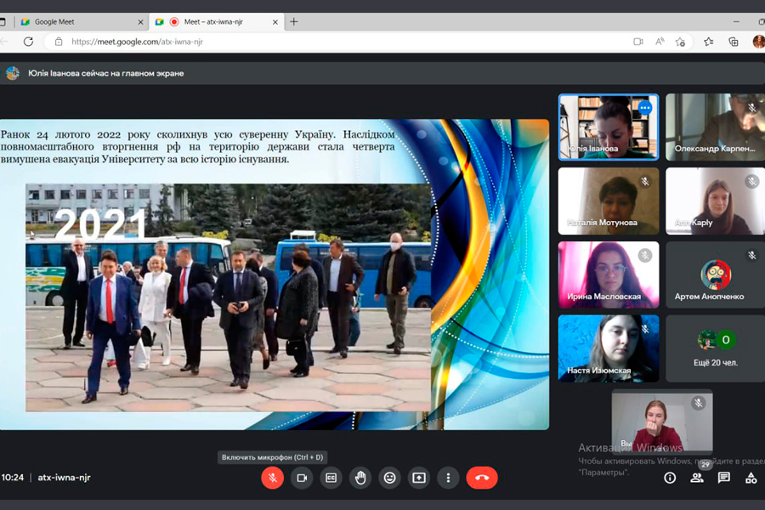Refresh the current page
This screenshot has width=765, height=510.
(x=28, y=42)
